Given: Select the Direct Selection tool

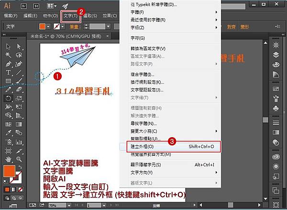Looking at the screenshot, I should click(x=19, y=47).
